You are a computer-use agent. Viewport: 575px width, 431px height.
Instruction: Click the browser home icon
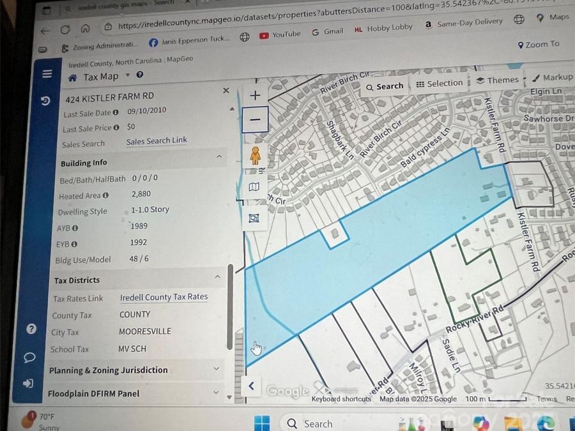coord(85,29)
